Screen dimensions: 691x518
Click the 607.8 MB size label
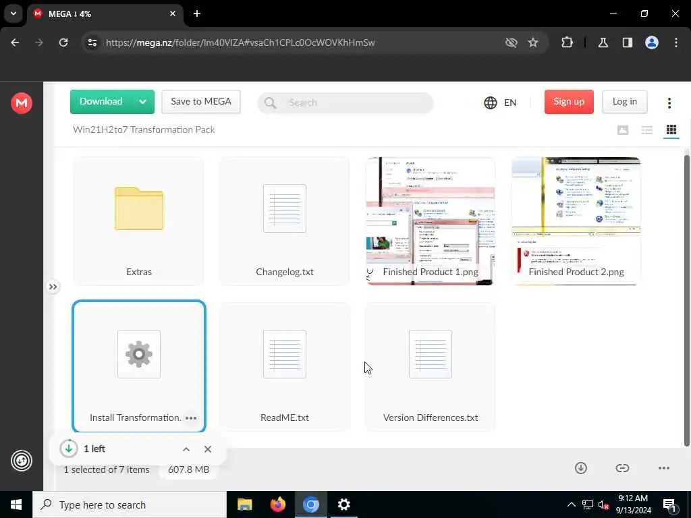[x=189, y=469]
